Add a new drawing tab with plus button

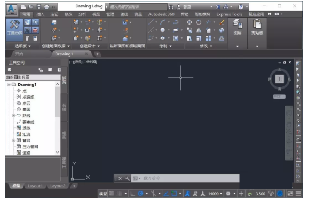(97, 54)
